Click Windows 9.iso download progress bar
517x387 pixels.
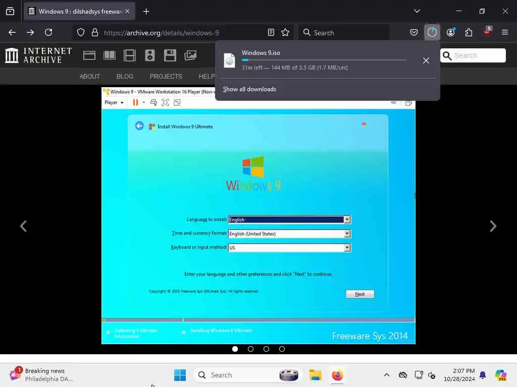coord(324,60)
